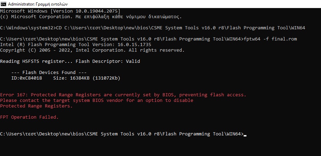Click the ID:0xC84018 device entry
The height and width of the screenshot is (156, 321).
point(27,78)
